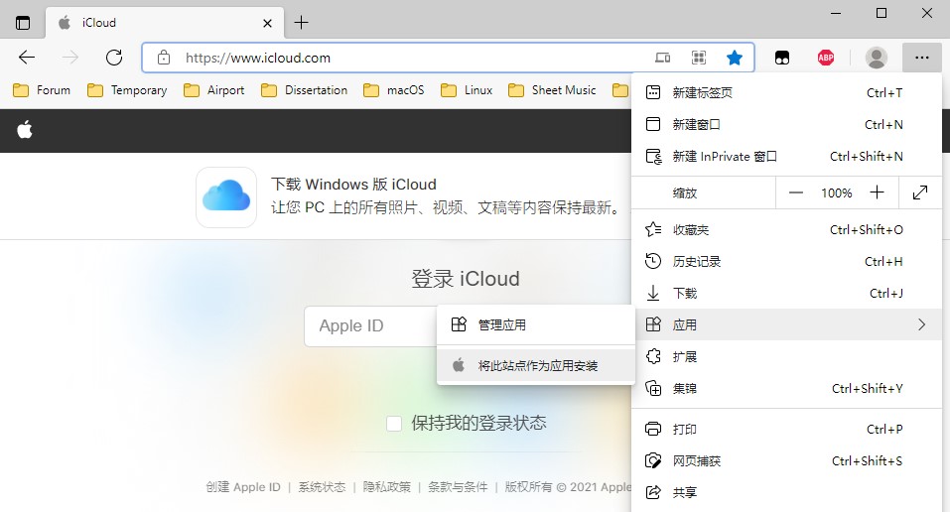Viewport: 950px width, 512px height.
Task: Close the Settings and more three-dot menu
Action: pyautogui.click(x=922, y=58)
